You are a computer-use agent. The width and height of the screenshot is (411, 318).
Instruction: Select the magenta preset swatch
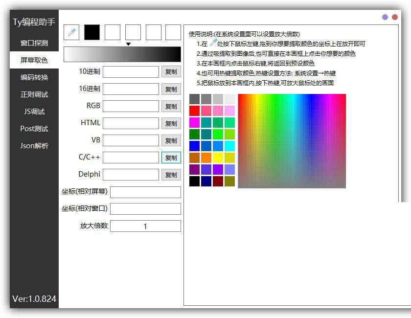195,122
